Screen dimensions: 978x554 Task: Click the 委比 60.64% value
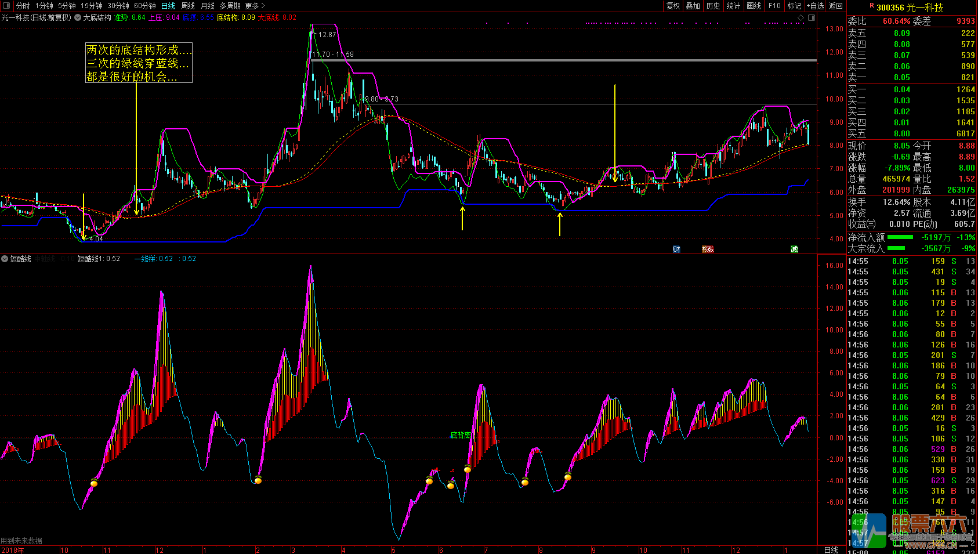(x=897, y=21)
